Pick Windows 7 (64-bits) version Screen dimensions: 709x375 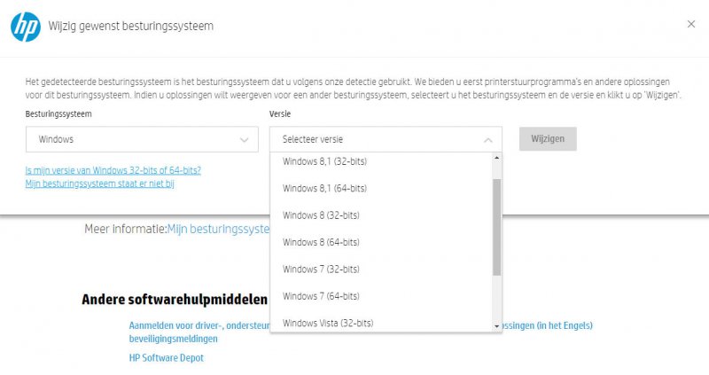point(381,296)
